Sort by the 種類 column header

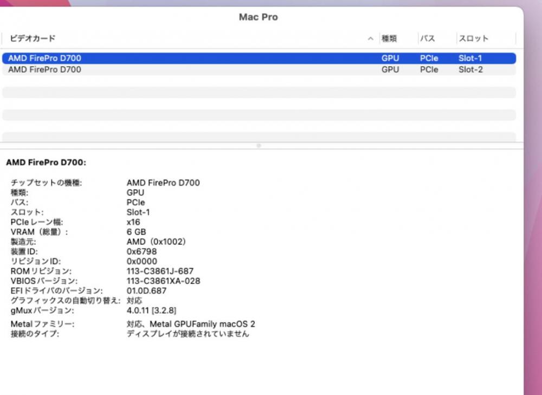[x=389, y=38]
